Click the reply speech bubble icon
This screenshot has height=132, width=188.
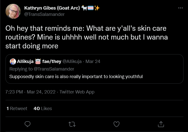tap(27, 124)
